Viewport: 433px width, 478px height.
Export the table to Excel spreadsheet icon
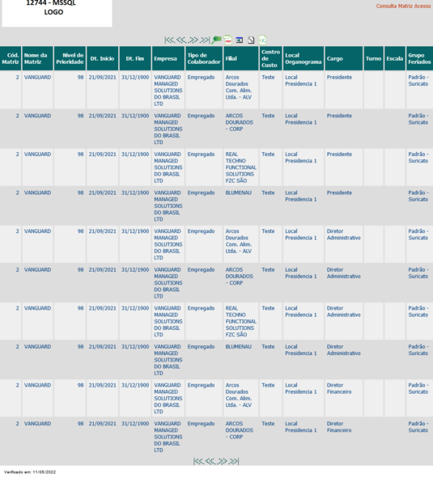[240, 40]
